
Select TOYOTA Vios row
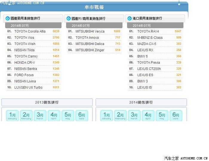[33, 37]
